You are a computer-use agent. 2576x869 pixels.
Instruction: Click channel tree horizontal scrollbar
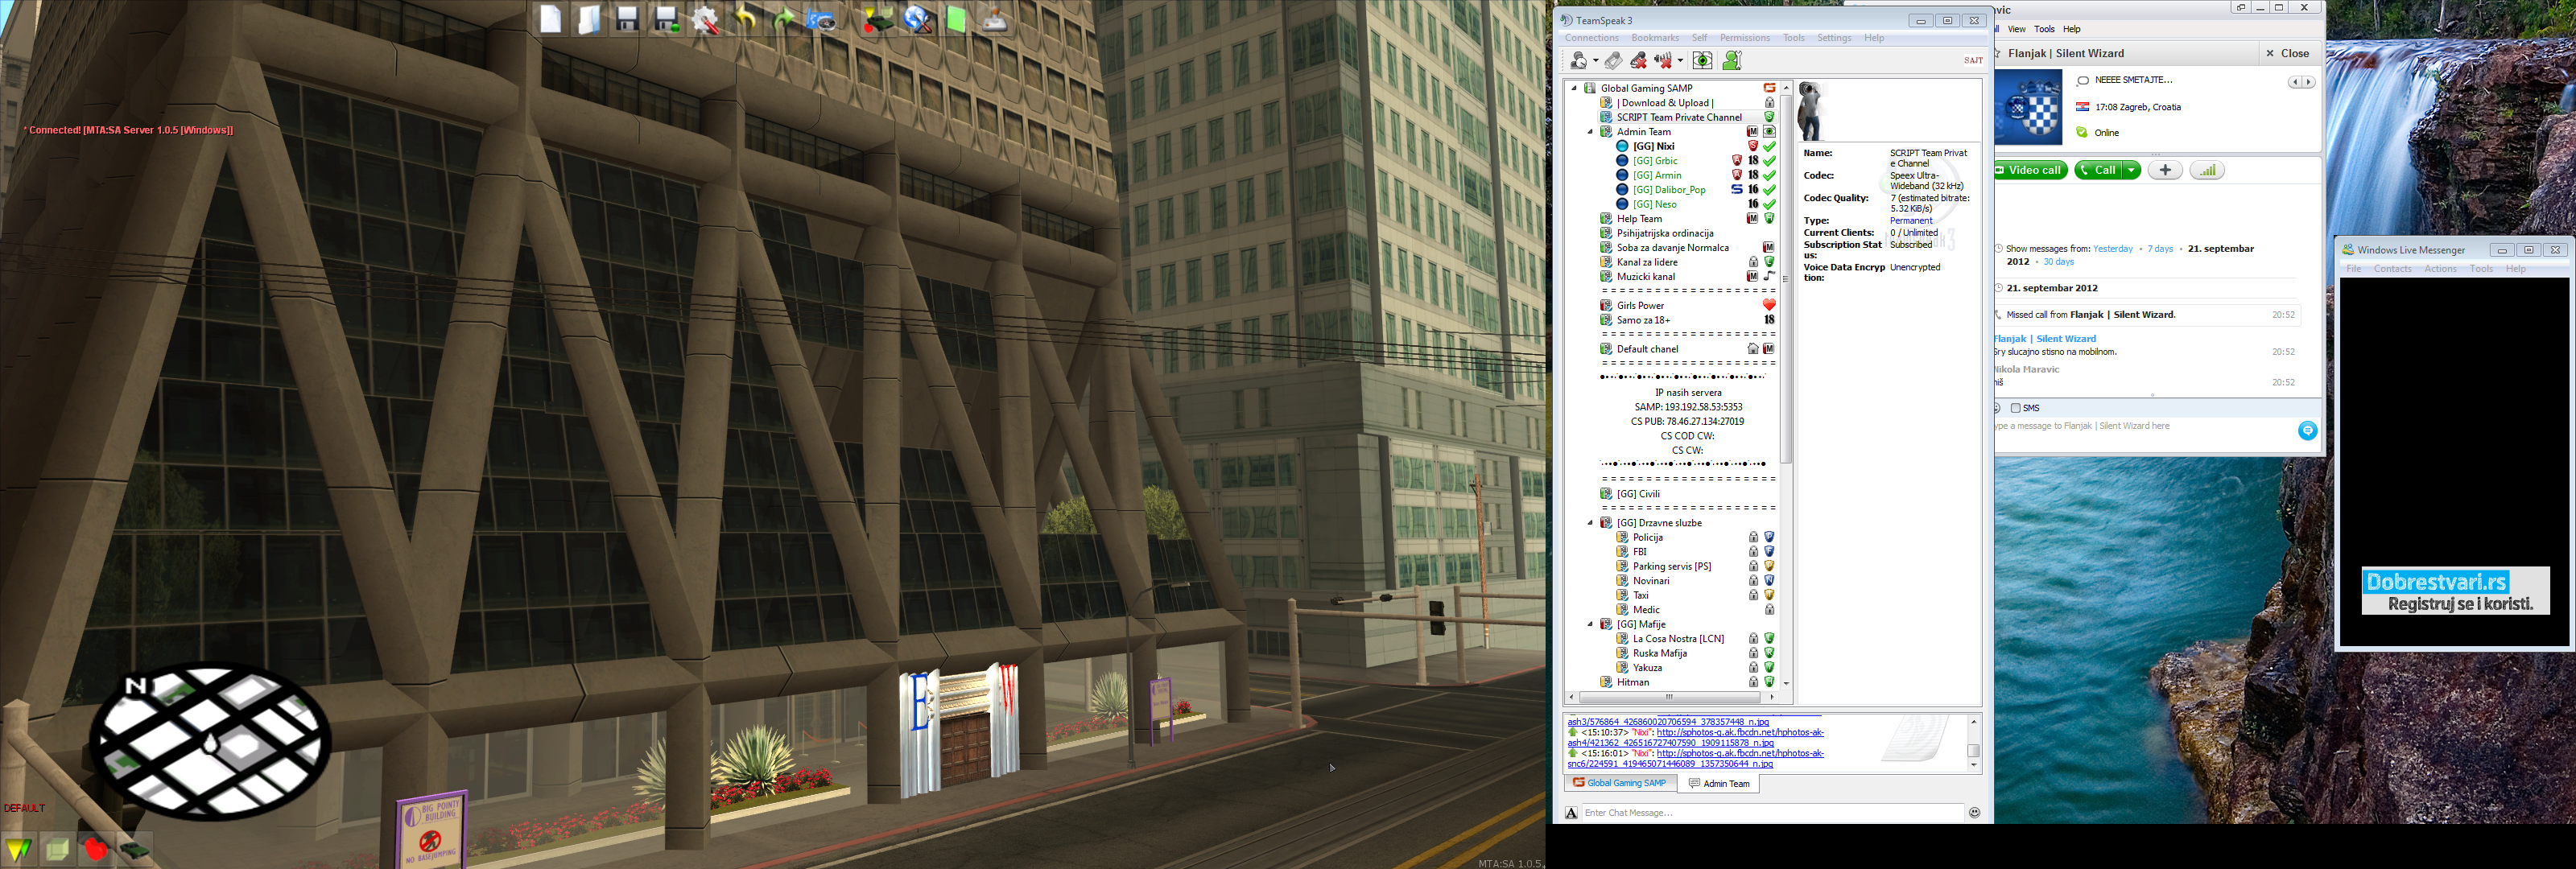tap(1672, 697)
